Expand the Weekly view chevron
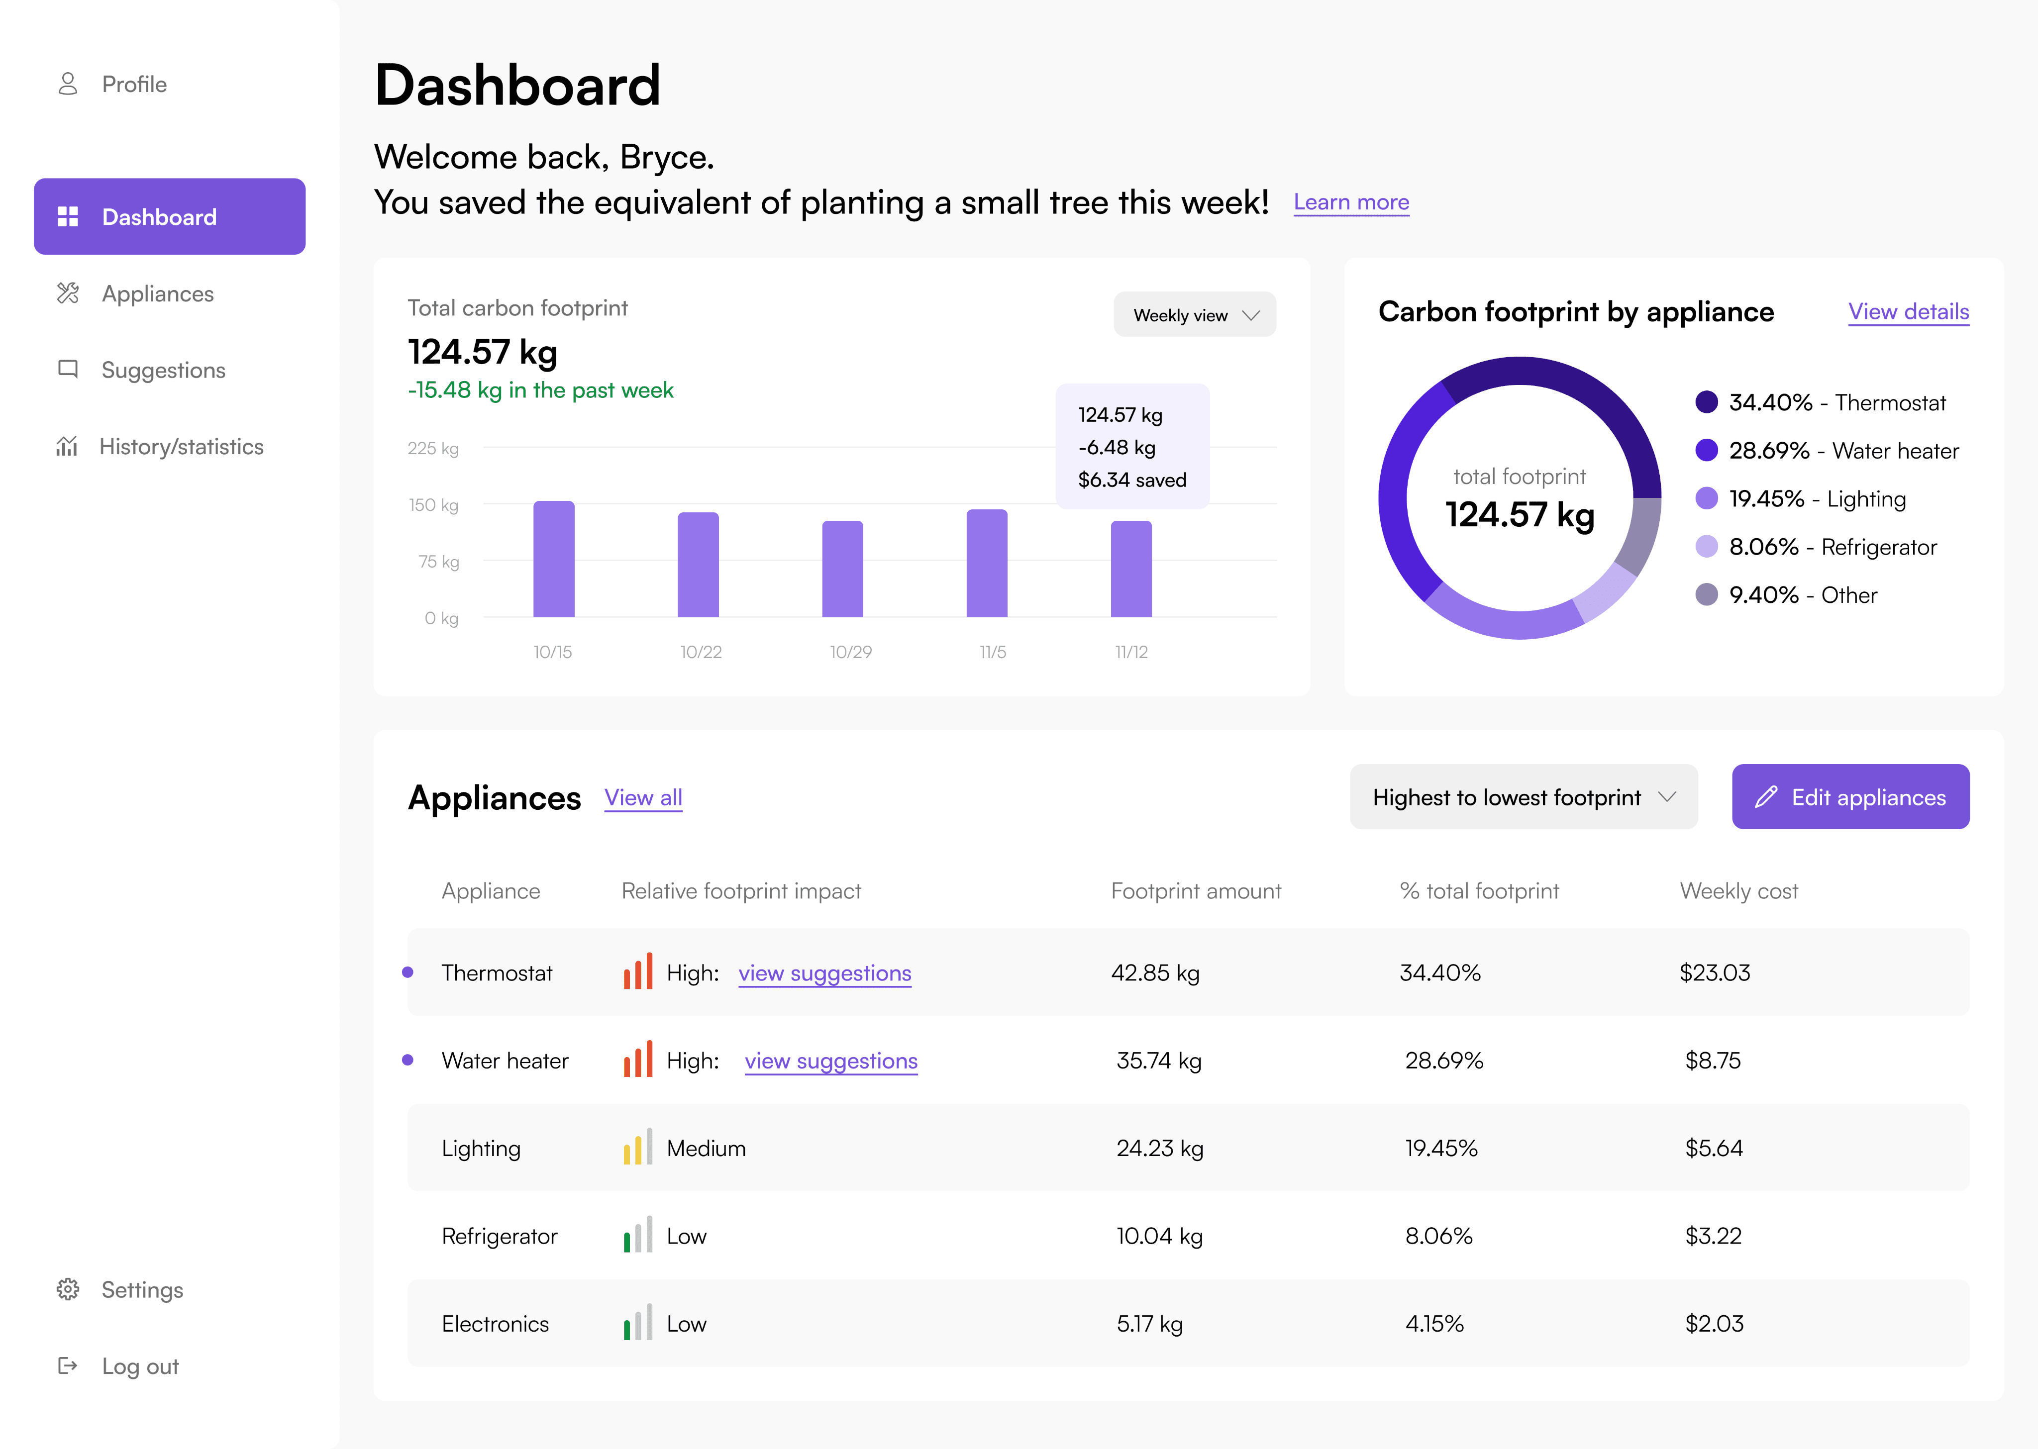The height and width of the screenshot is (1449, 2038). (x=1251, y=315)
